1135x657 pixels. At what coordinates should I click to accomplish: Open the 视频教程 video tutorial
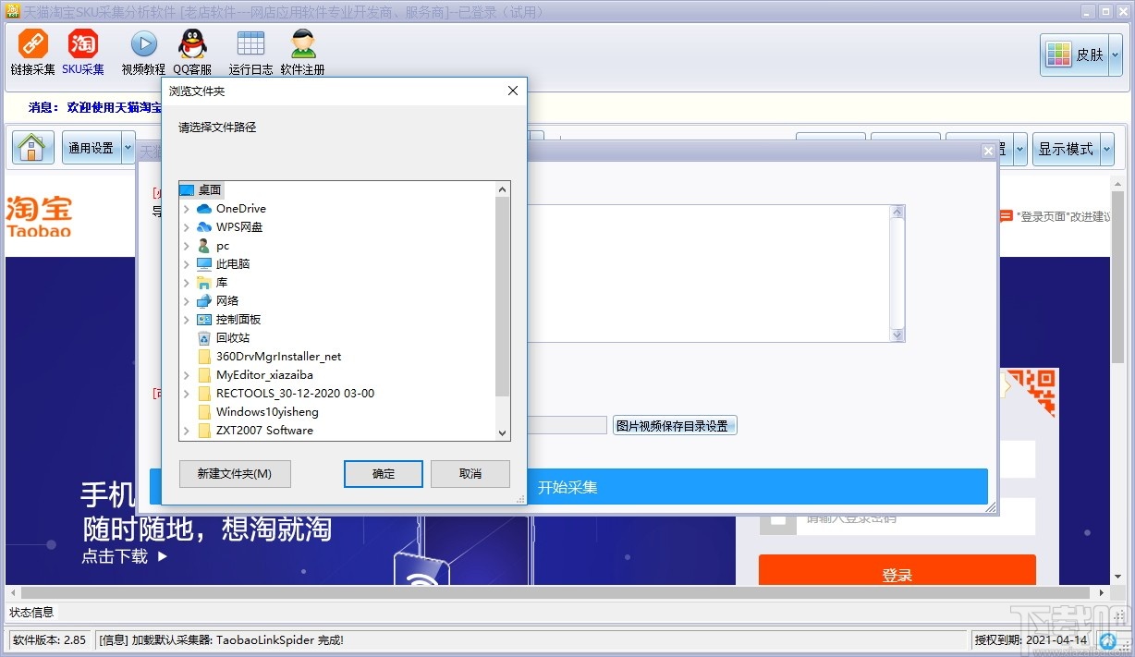click(143, 53)
